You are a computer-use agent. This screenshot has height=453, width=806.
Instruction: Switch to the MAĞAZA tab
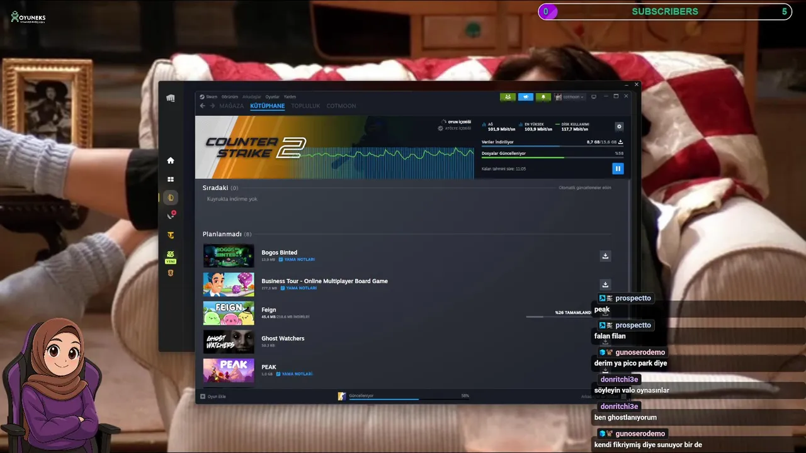tap(231, 106)
